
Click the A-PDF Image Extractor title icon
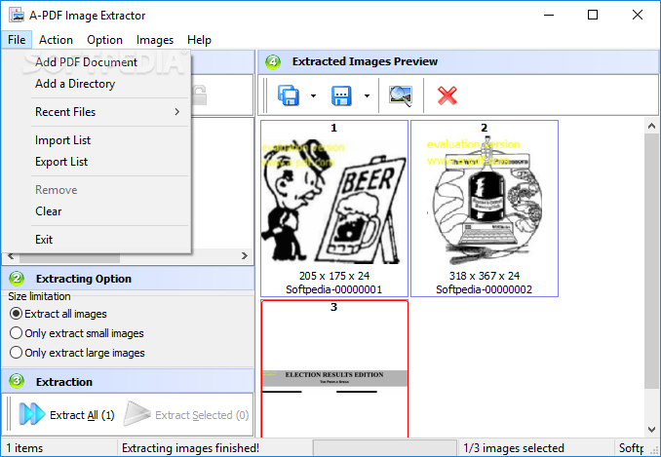[x=17, y=15]
